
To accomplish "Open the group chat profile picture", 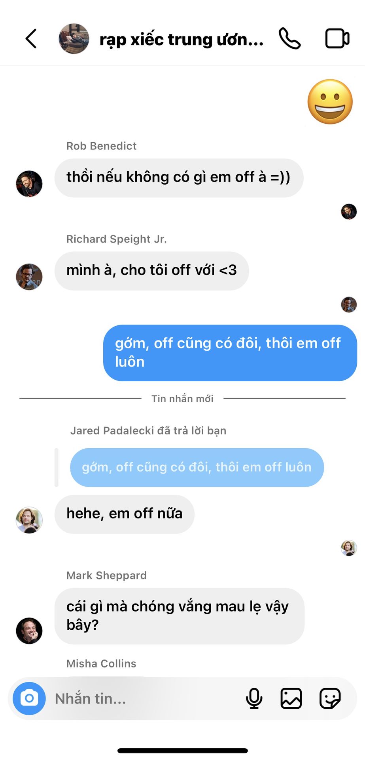I will tap(74, 39).
